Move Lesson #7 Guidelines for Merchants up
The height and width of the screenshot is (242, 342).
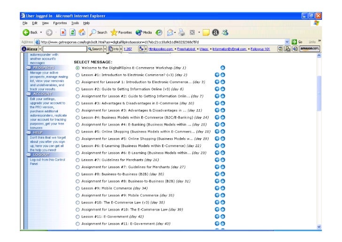217,160
